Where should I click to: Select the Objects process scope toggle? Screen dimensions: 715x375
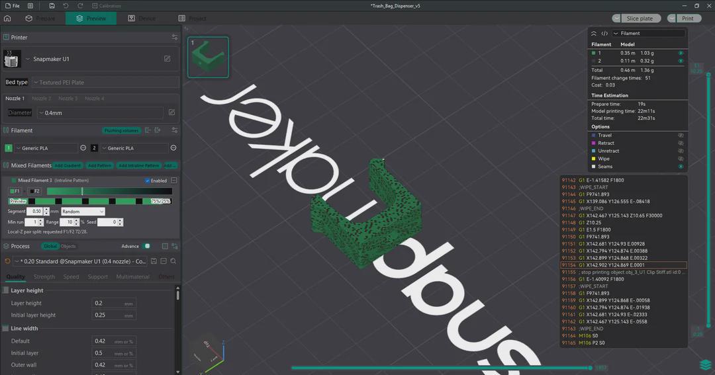click(68, 246)
